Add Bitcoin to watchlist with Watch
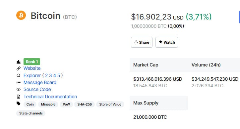240x129 pixels. (167, 42)
